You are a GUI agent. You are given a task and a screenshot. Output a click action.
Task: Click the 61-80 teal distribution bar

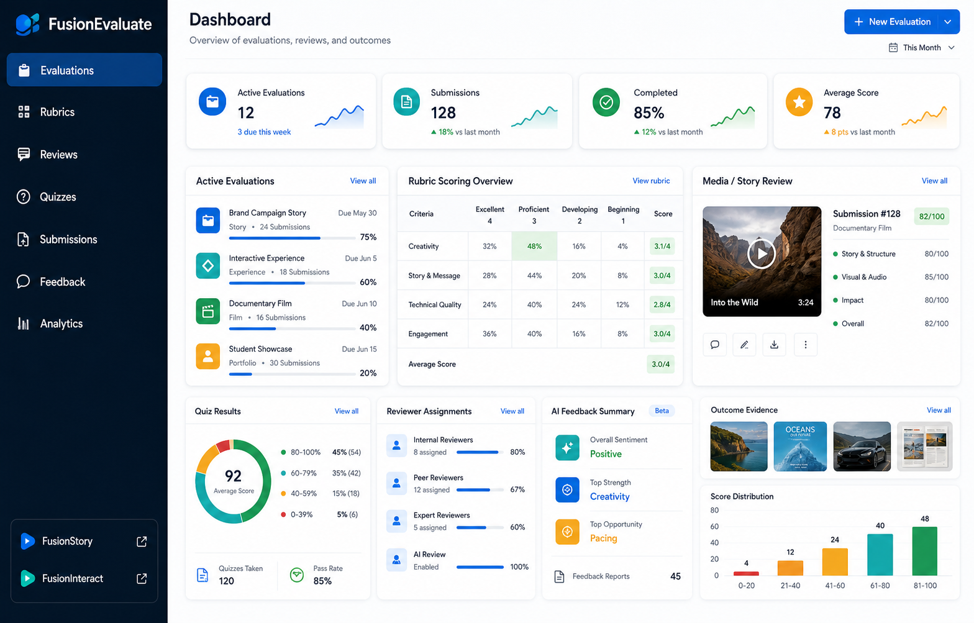tap(880, 555)
